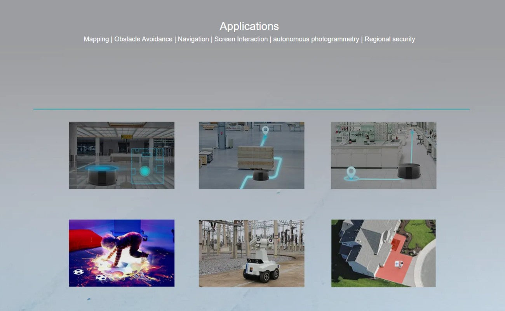Open the laboratory navigation route thumbnail

pyautogui.click(x=383, y=155)
